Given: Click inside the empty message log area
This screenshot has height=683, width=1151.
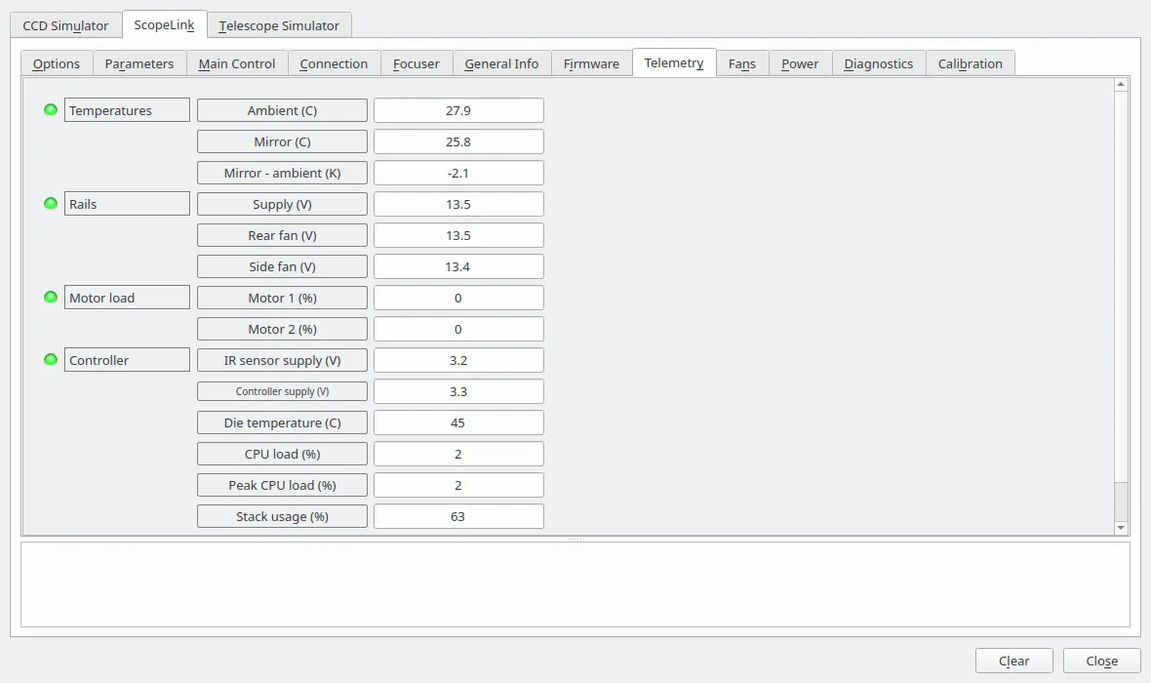Looking at the screenshot, I should click(575, 584).
